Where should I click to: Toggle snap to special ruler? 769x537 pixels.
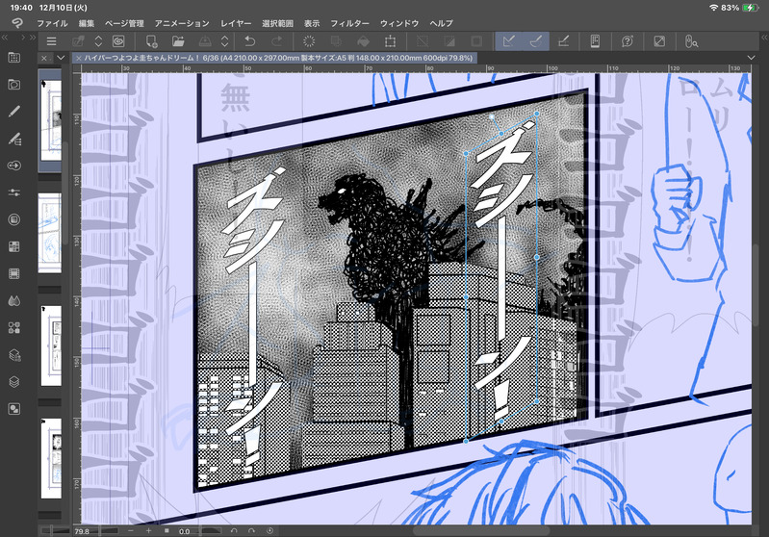pos(535,41)
